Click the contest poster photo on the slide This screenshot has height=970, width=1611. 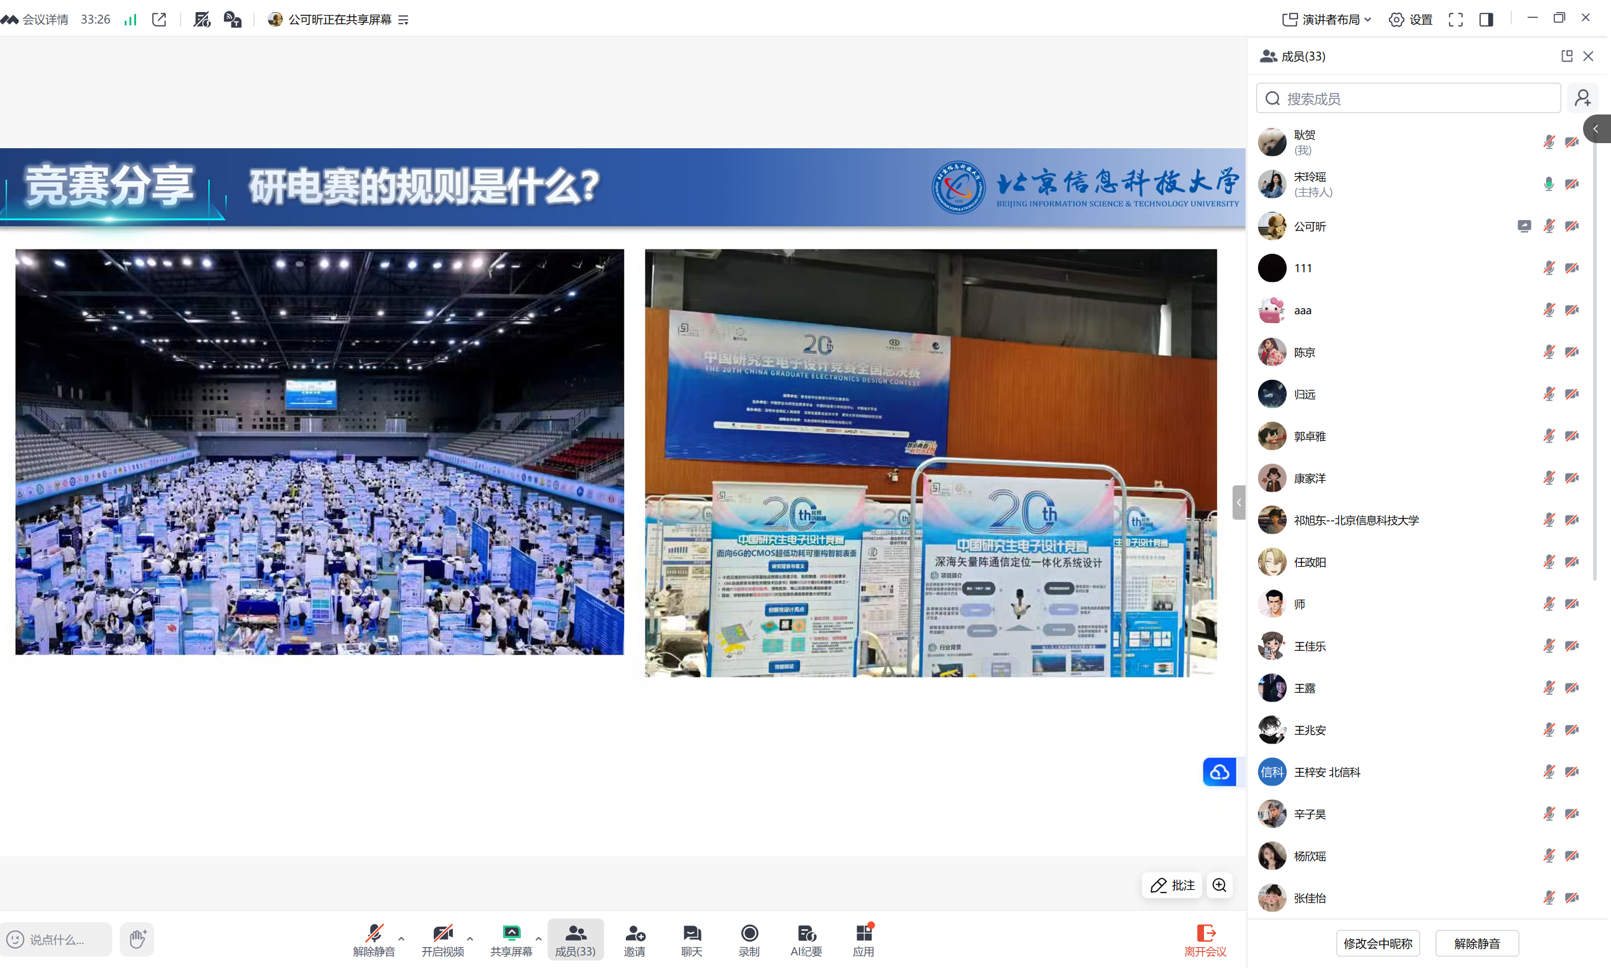point(930,464)
